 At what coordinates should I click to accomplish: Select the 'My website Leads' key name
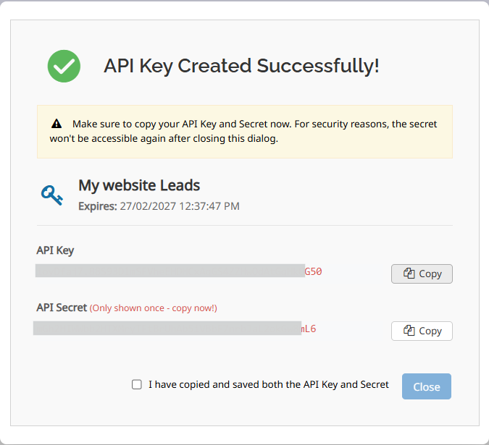pyautogui.click(x=139, y=185)
